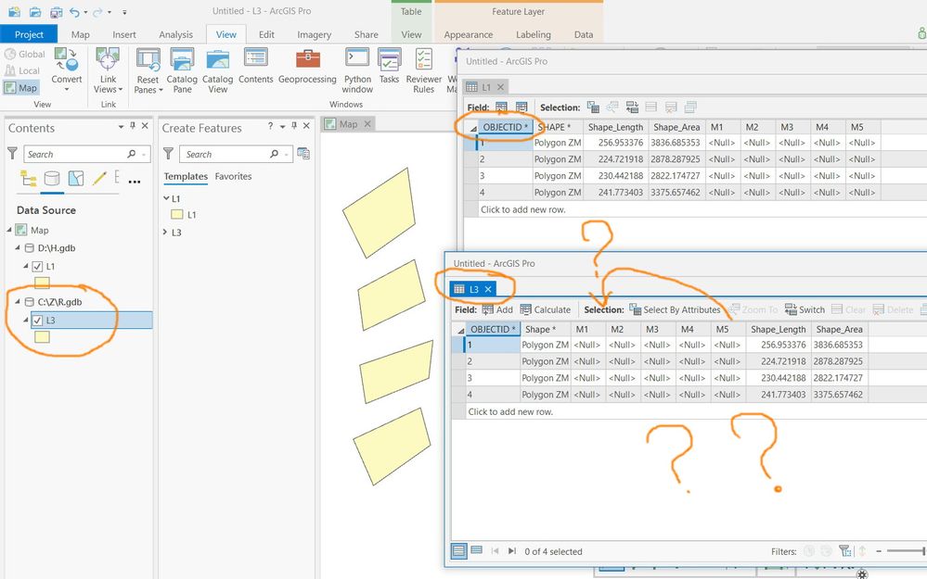
Task: Switch to the Imagery ribbon tab
Action: coord(314,34)
